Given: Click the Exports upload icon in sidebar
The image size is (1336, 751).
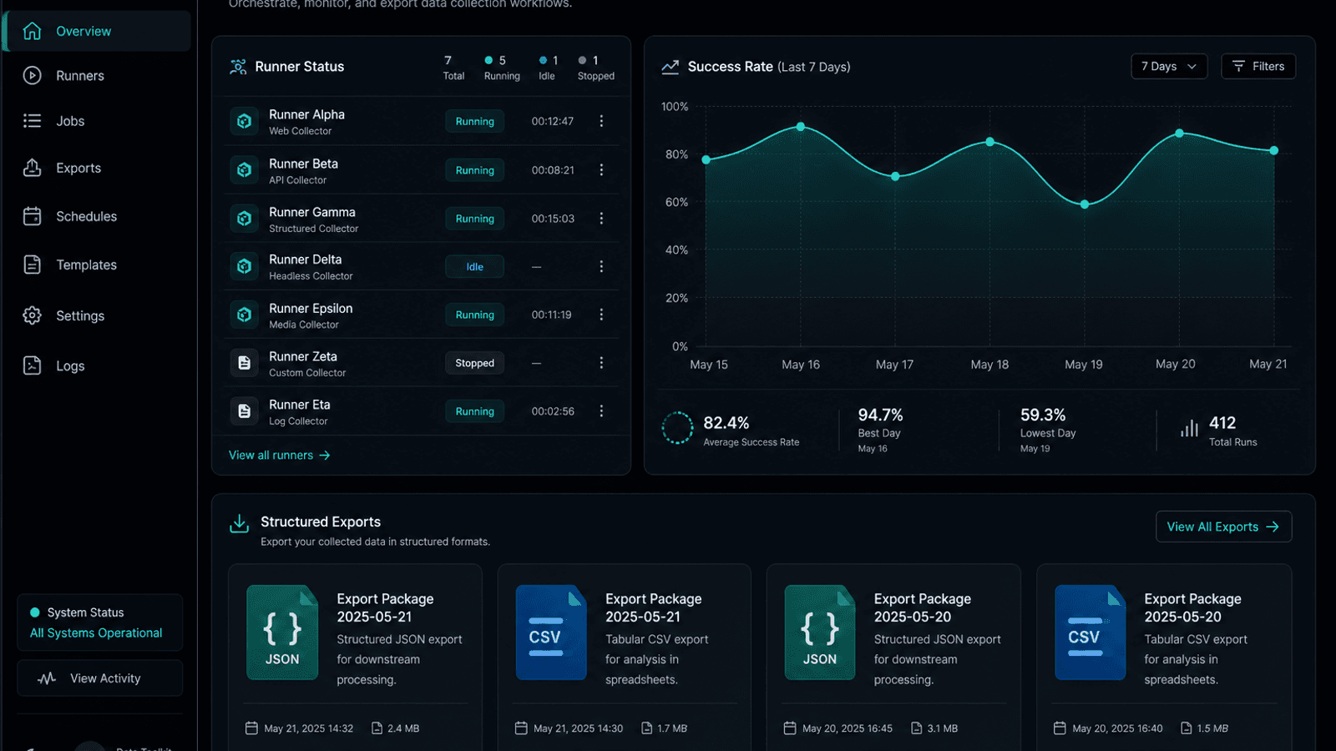Looking at the screenshot, I should pyautogui.click(x=32, y=168).
